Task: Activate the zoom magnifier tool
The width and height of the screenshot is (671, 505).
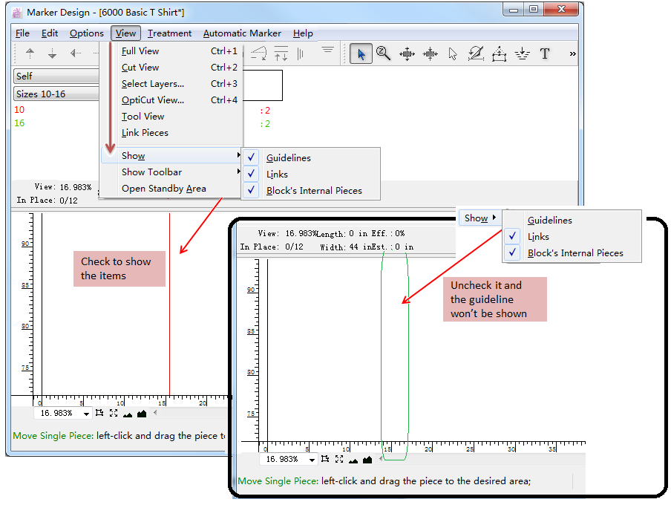Action: point(384,53)
